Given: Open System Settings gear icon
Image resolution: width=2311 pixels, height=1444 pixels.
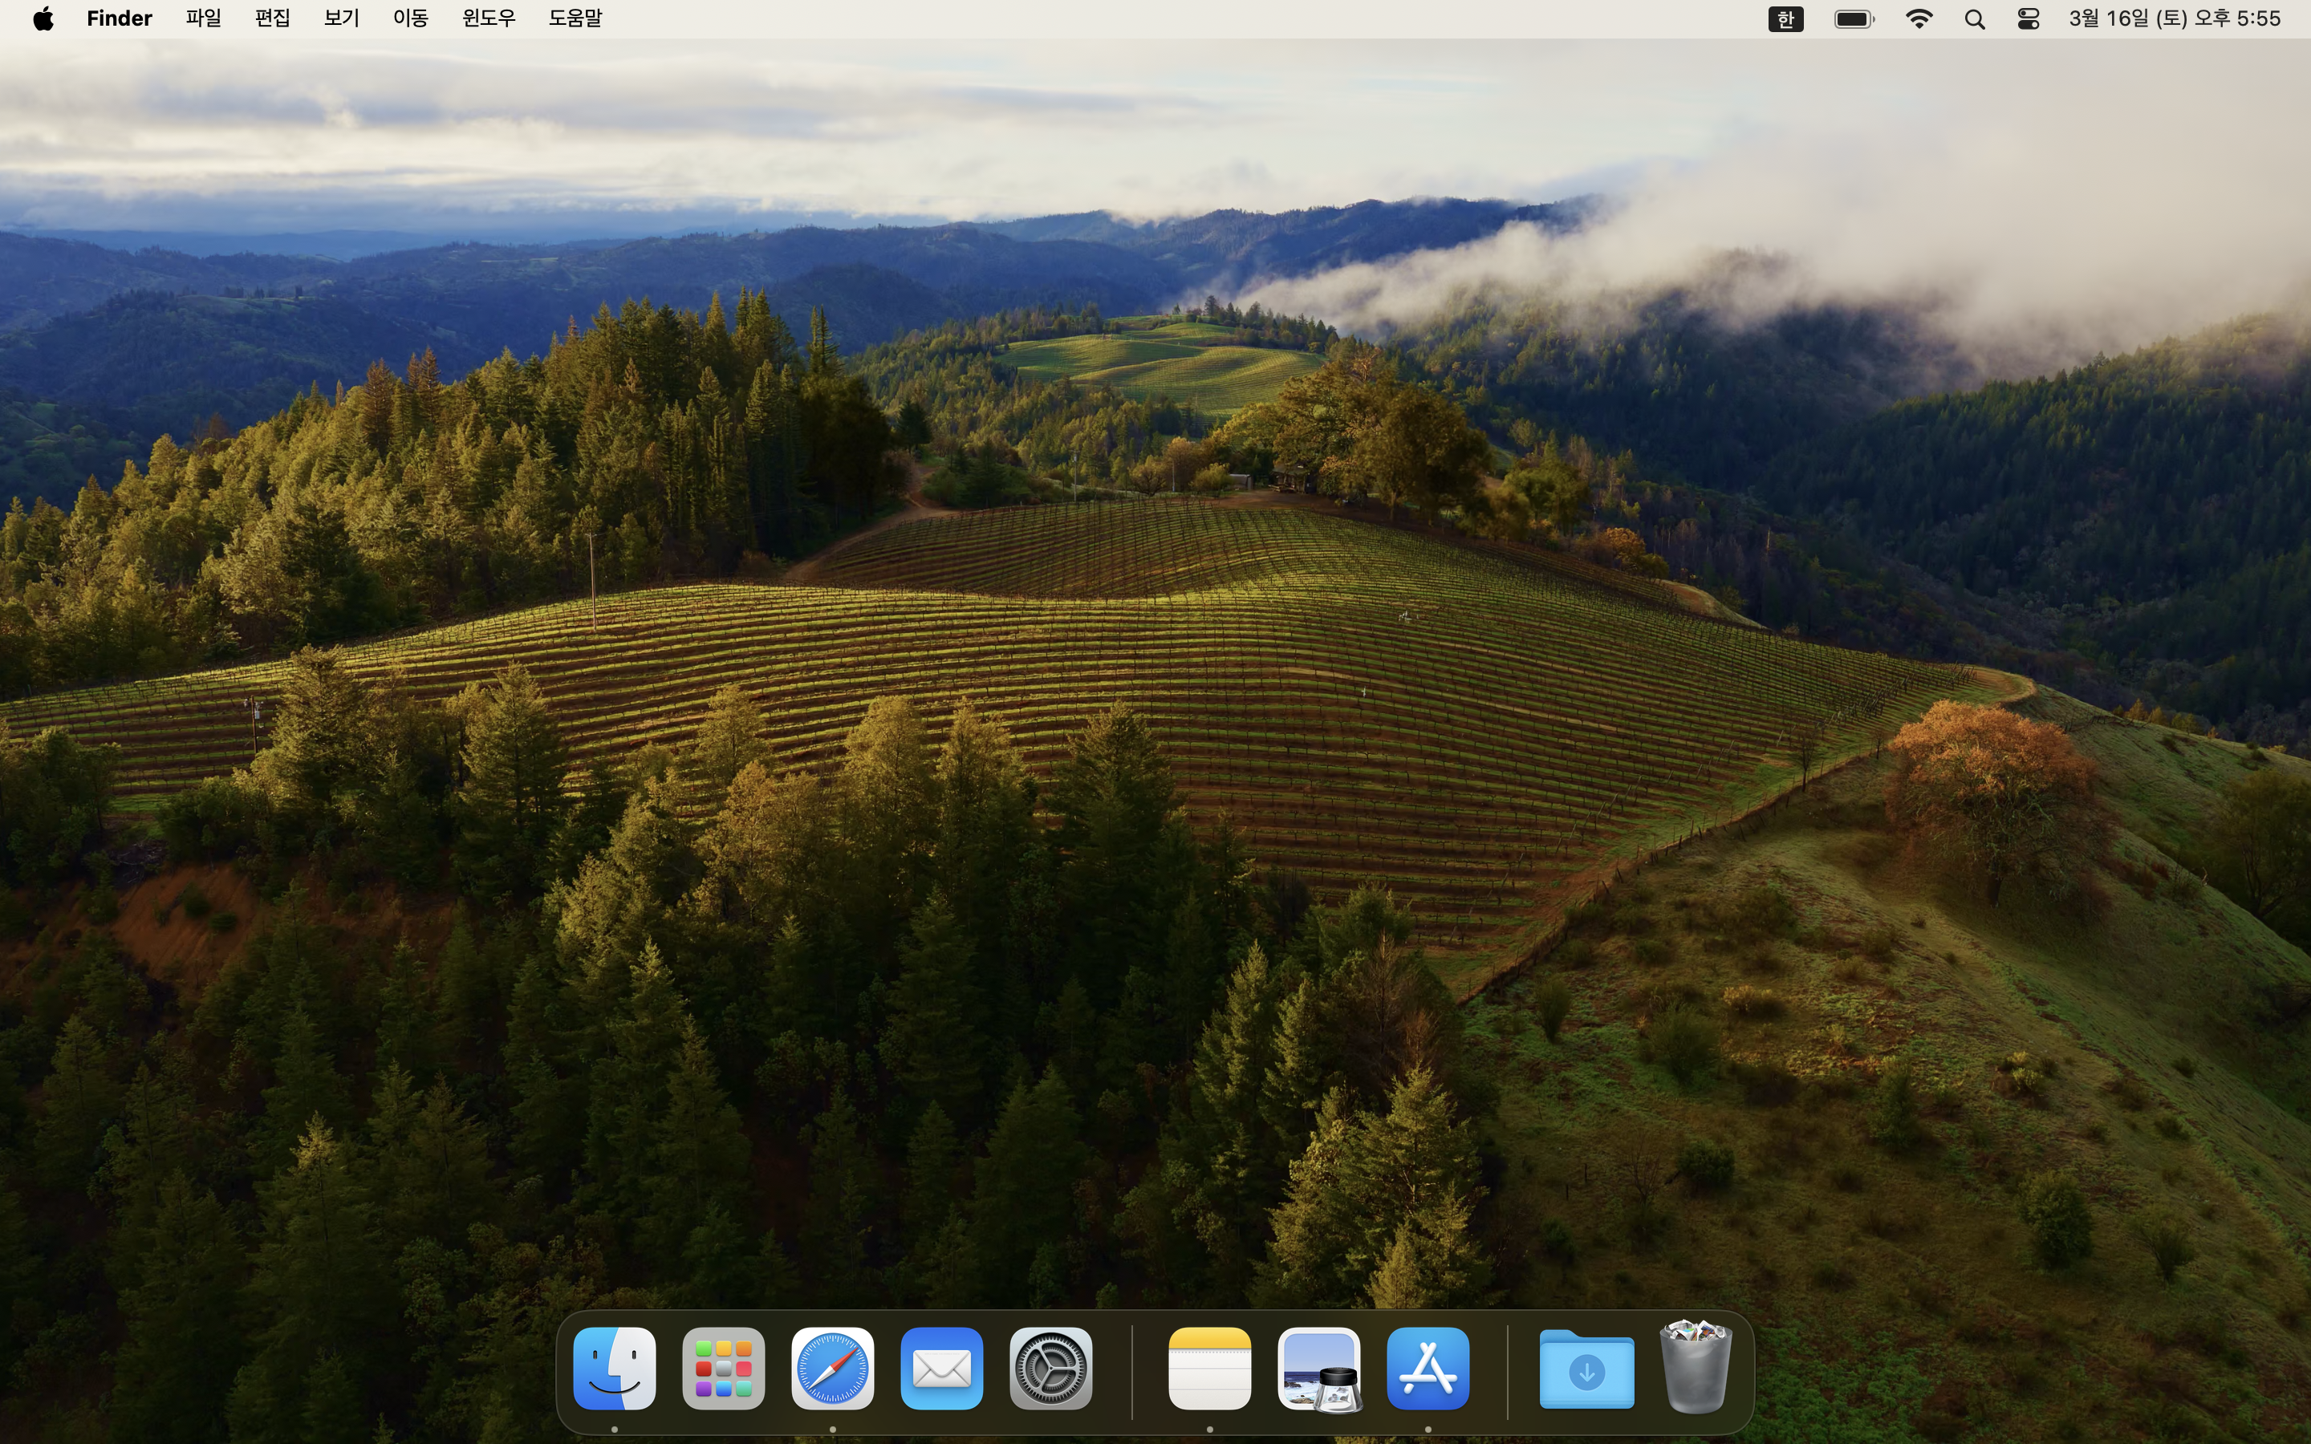Looking at the screenshot, I should 1050,1368.
